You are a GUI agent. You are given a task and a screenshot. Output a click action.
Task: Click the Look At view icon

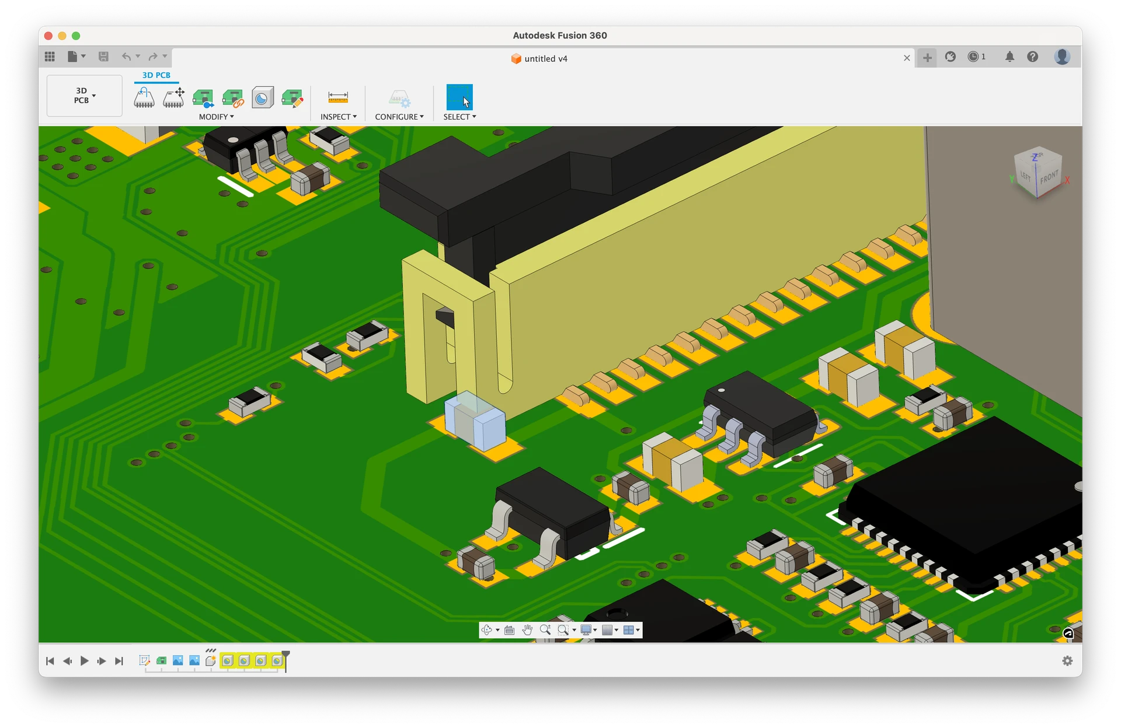(x=509, y=630)
